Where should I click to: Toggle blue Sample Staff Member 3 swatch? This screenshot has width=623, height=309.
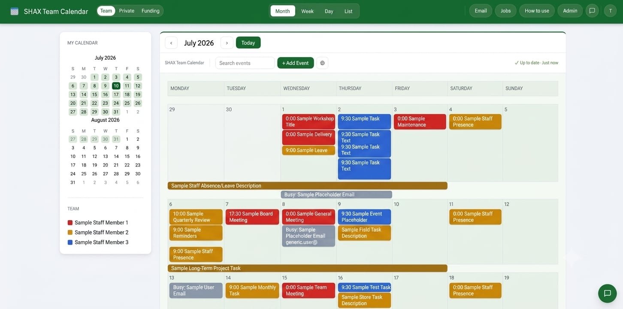(x=70, y=242)
